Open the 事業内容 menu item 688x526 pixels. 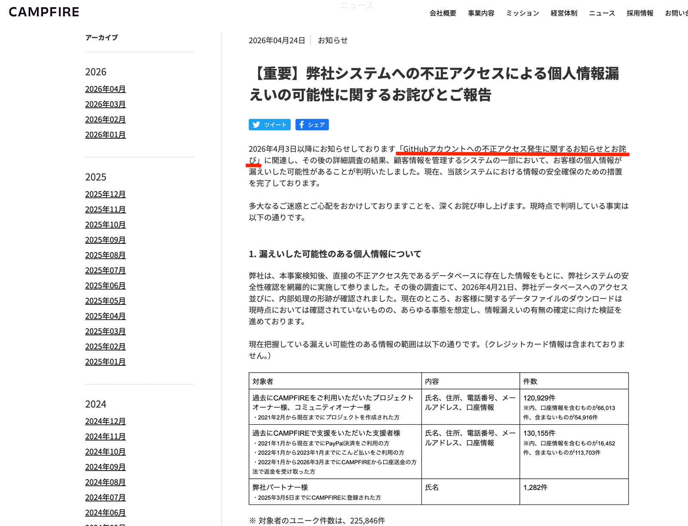481,13
